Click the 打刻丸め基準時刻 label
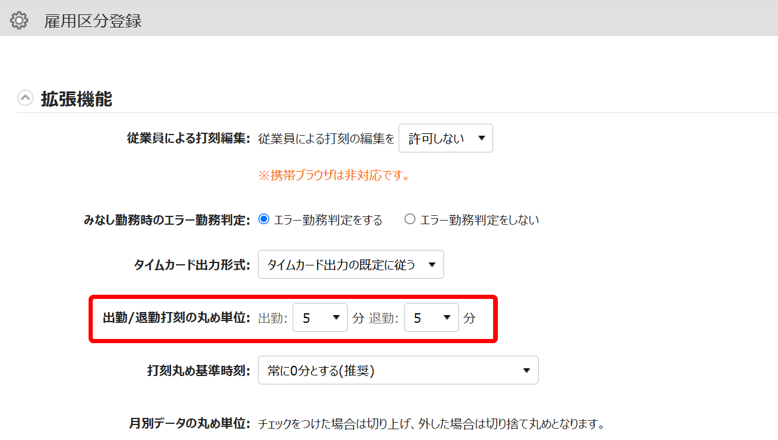This screenshot has width=778, height=440. click(198, 371)
